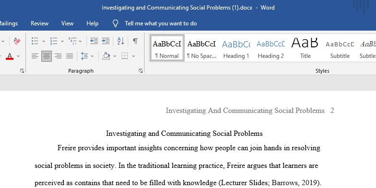Apply the Subtitle style
The height and width of the screenshot is (188, 376).
[x=340, y=48]
